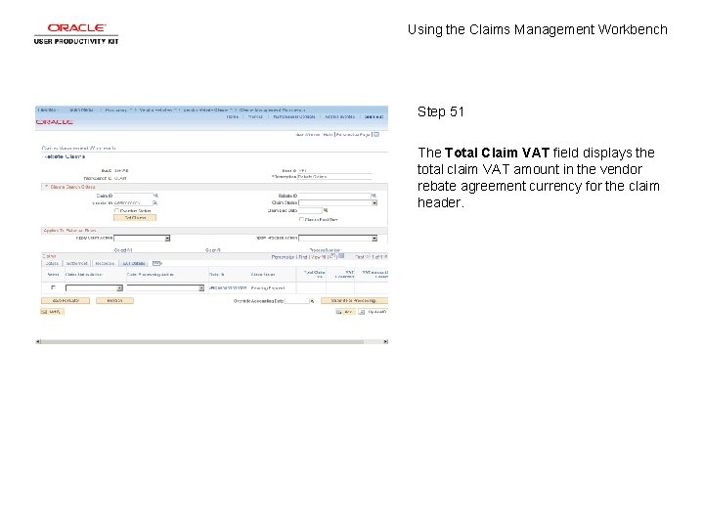The height and width of the screenshot is (528, 704).
Task: Switch to the Claims tab
Action: [x=52, y=264]
